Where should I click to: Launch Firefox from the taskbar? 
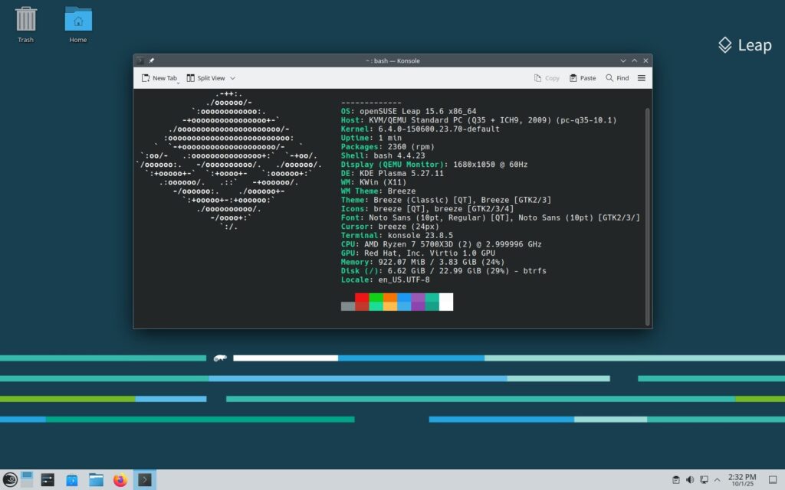[x=119, y=479]
